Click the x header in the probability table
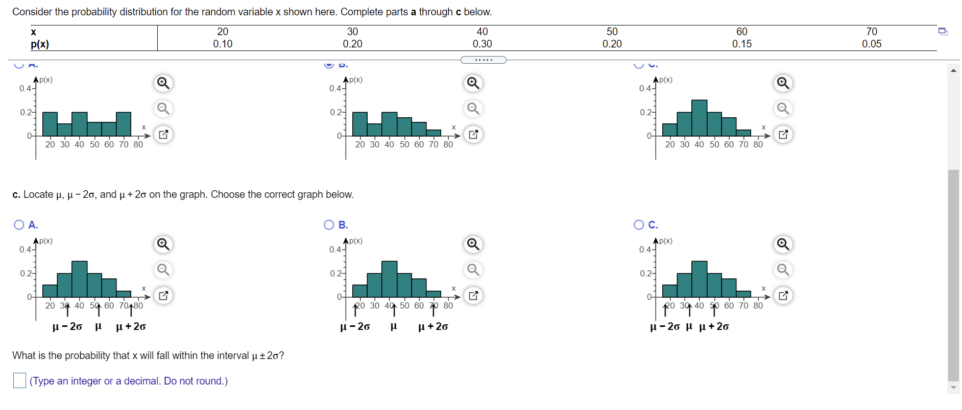Image resolution: width=962 pixels, height=410 pixels. pos(34,31)
